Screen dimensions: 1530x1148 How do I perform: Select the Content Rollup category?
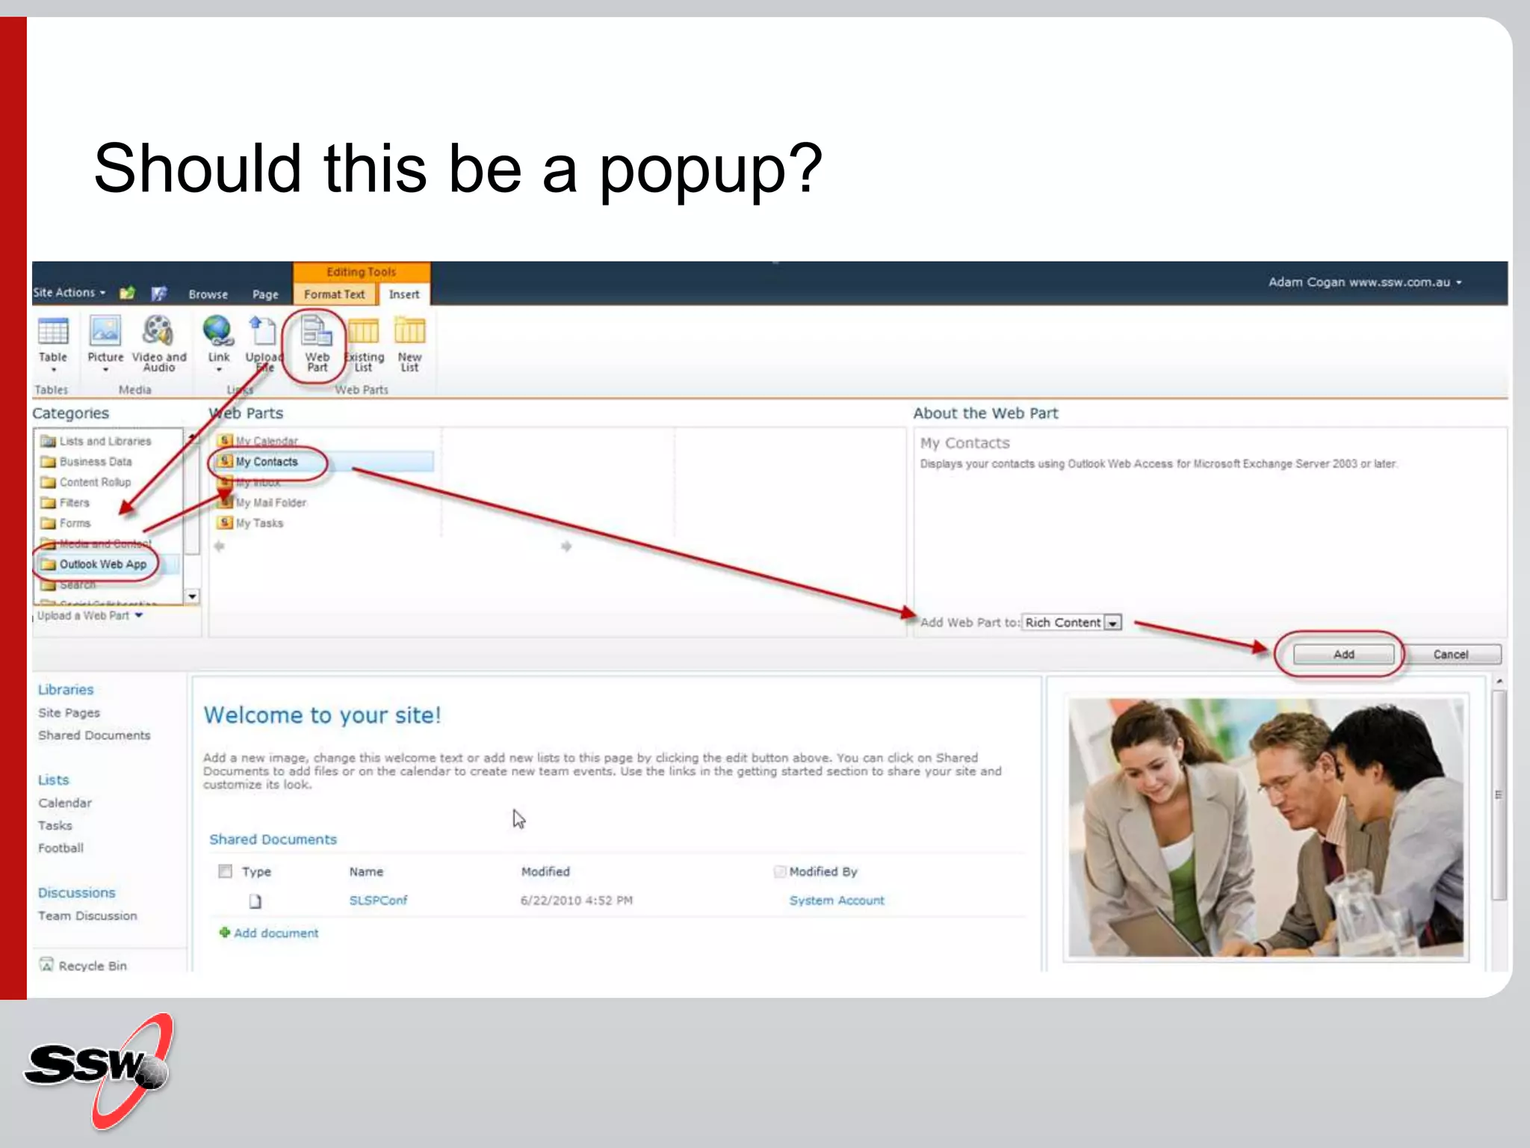point(86,482)
